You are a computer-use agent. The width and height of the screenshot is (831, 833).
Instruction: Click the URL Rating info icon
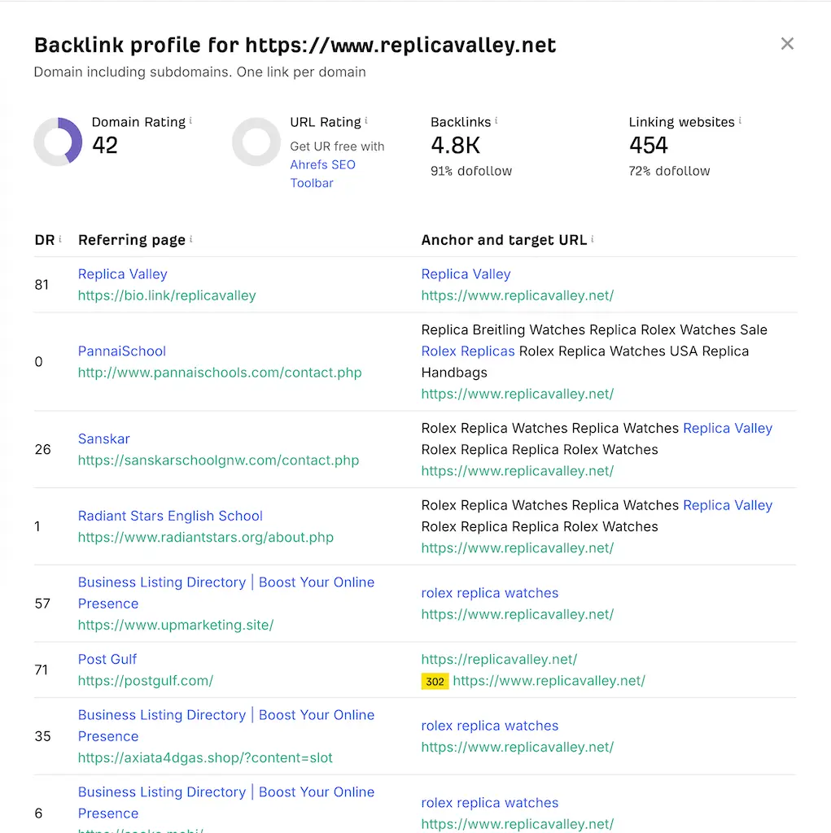coord(366,120)
